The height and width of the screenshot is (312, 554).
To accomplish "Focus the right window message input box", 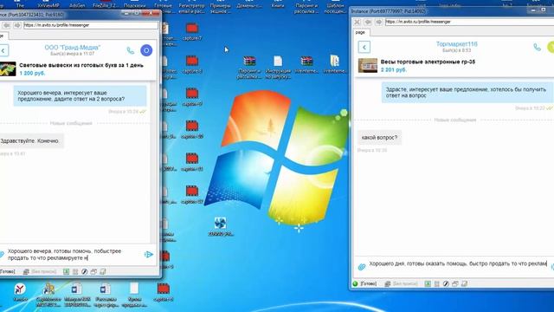I will [458, 263].
